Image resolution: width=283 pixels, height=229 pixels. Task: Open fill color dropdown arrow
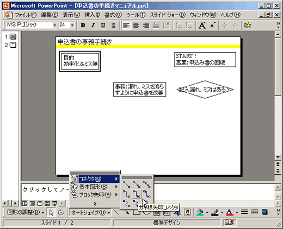pos(207,213)
